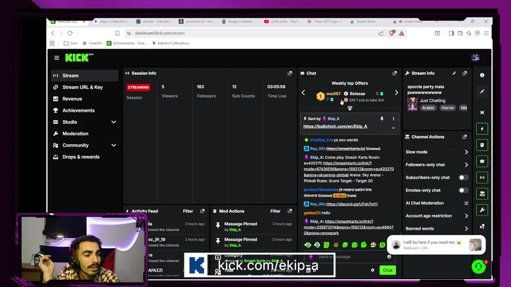511x287 pixels.
Task: Click the Brave shields icon
Action: coord(392,33)
